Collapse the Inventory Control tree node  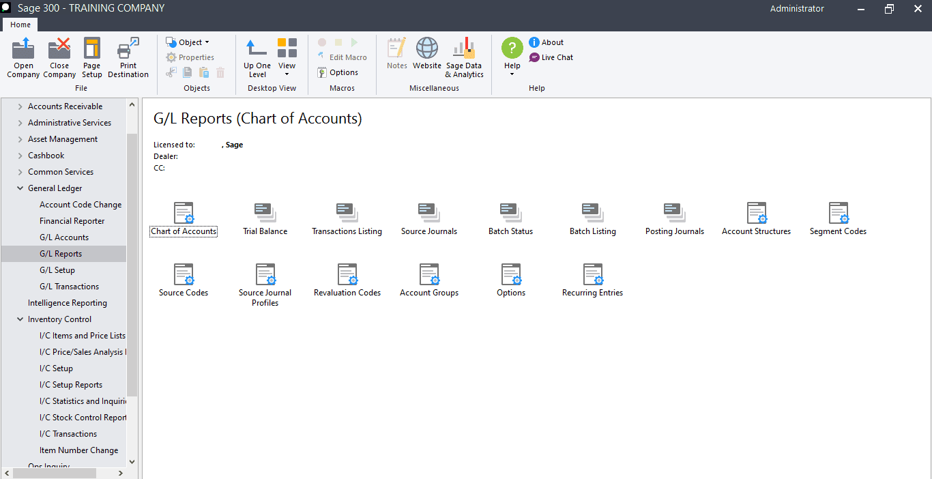(x=20, y=319)
